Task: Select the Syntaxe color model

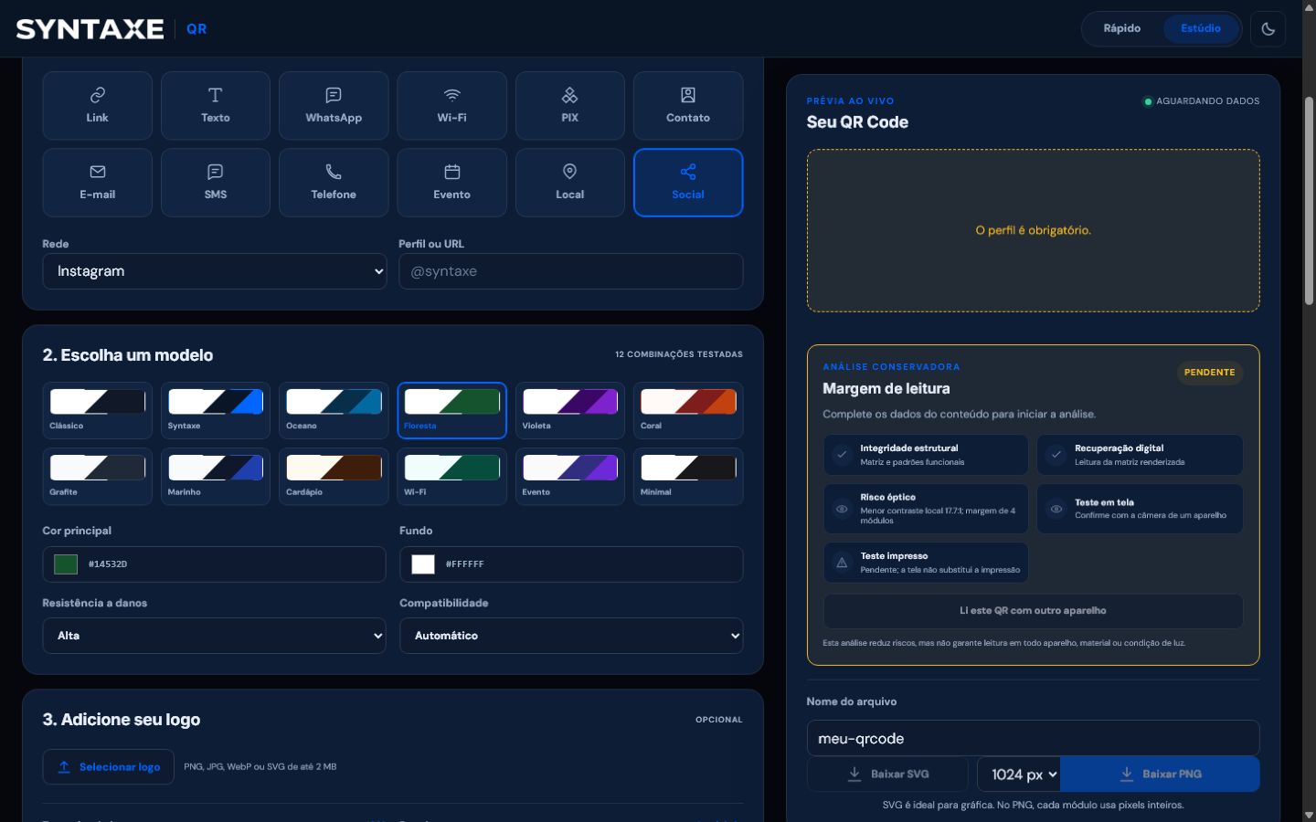Action: (216, 411)
